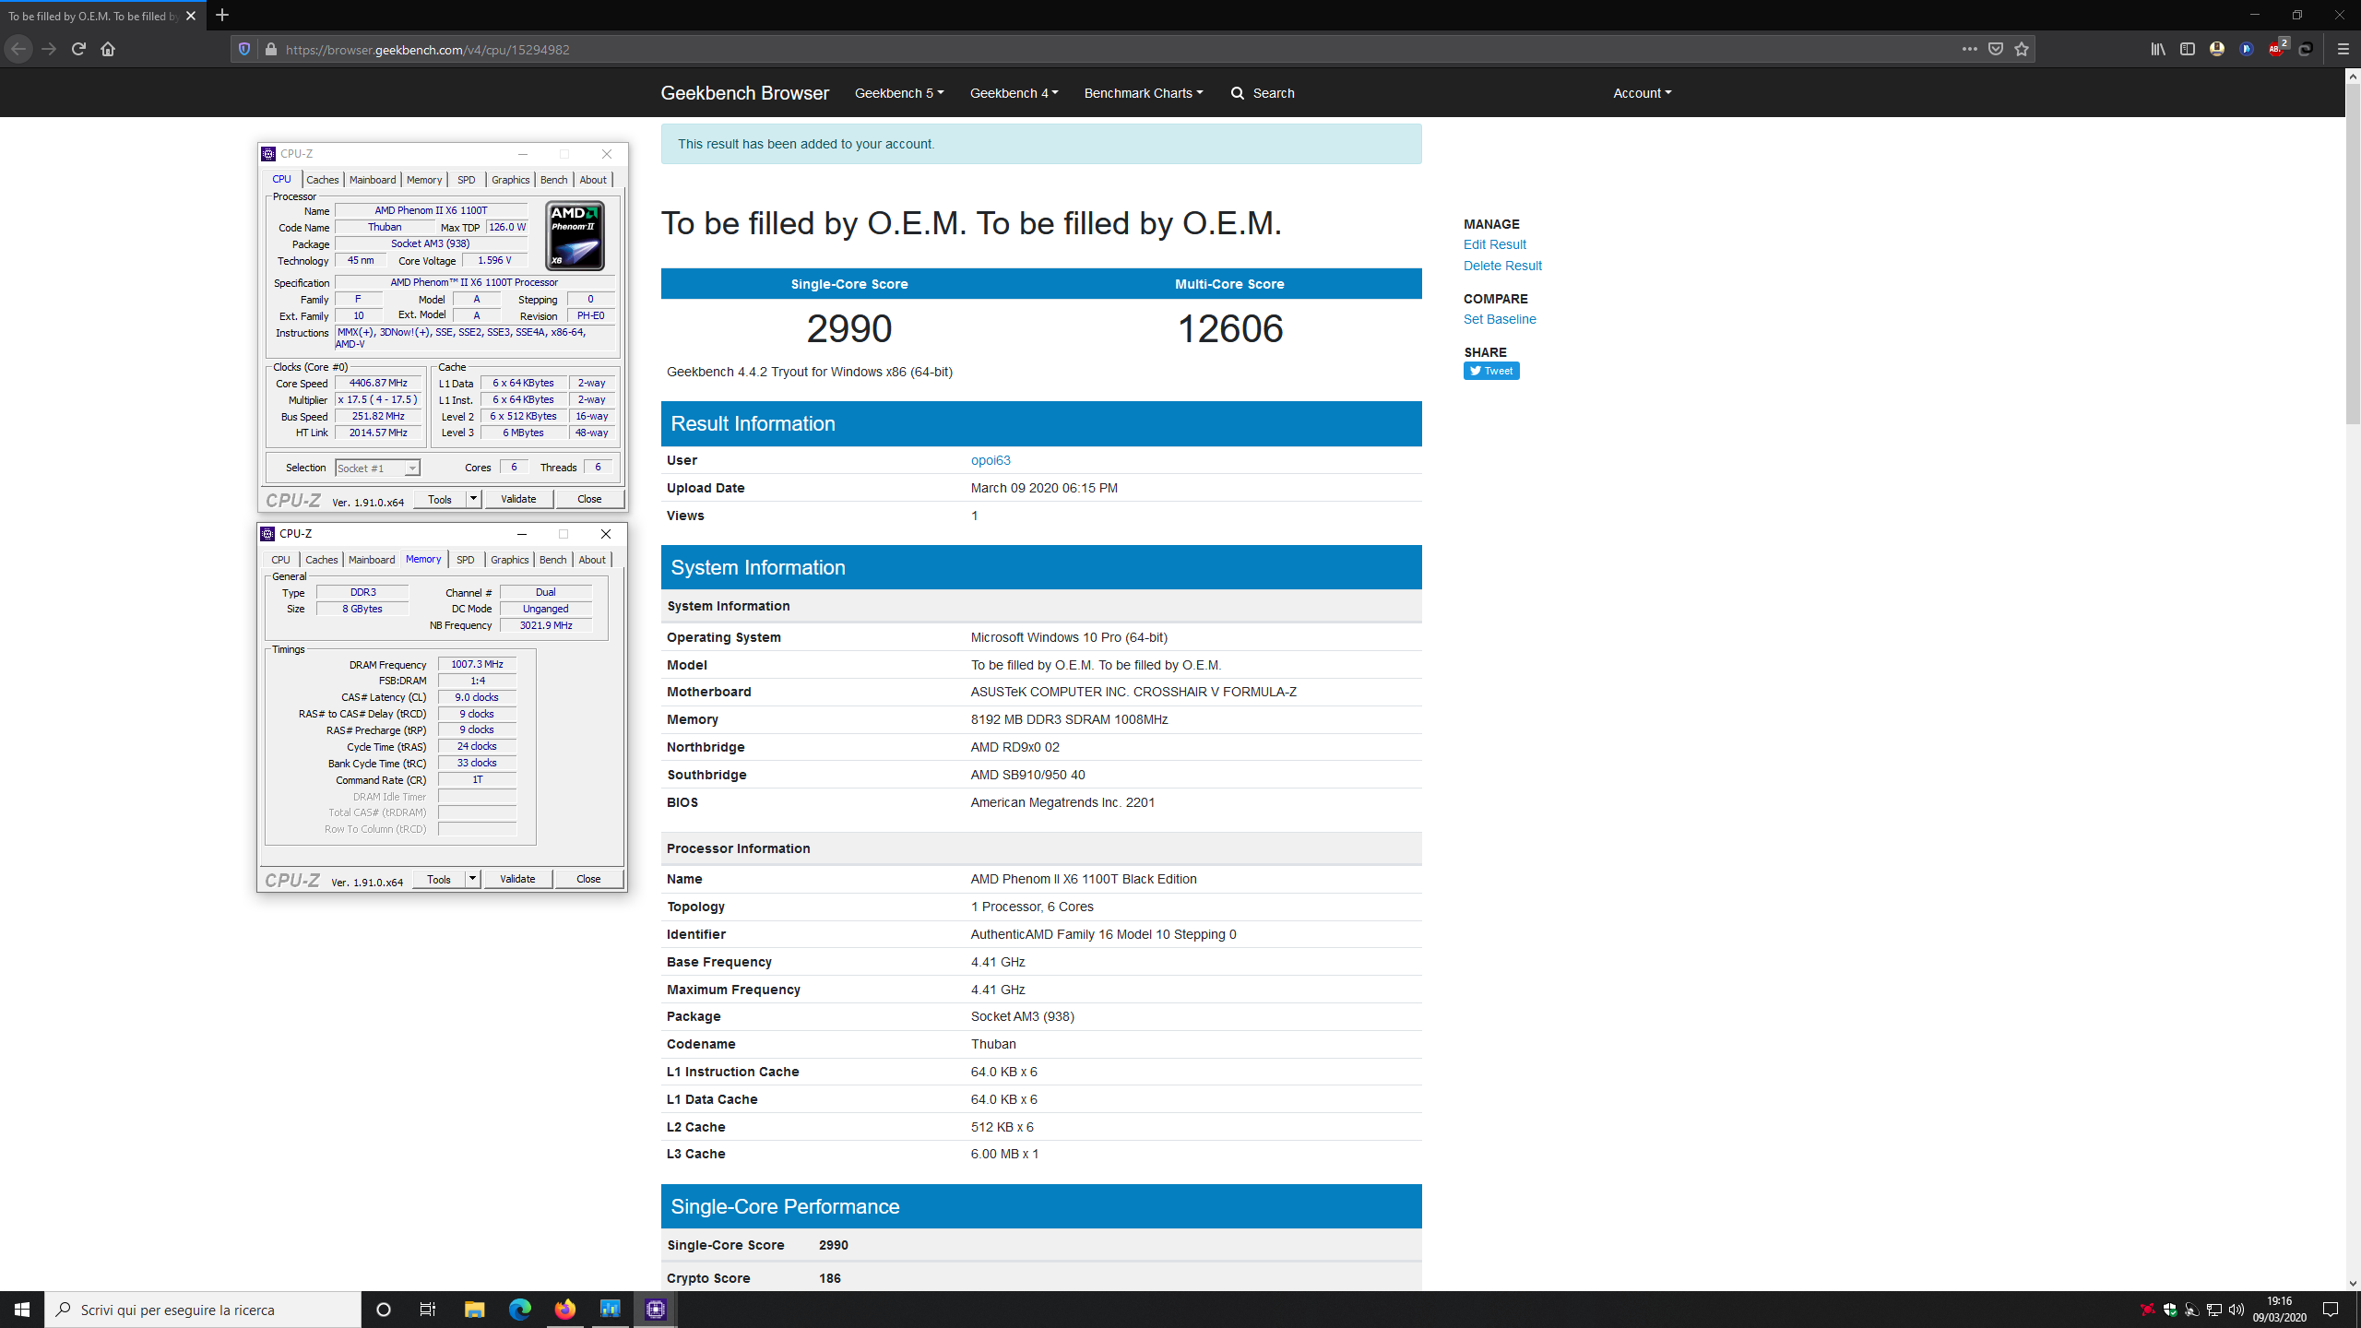Open SPD tab in lower CPU-Z window
2361x1328 pixels.
coord(466,560)
